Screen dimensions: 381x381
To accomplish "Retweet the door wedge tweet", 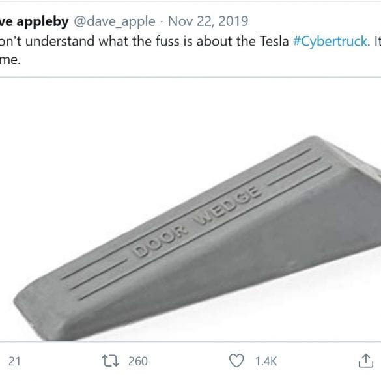I will tap(110, 361).
